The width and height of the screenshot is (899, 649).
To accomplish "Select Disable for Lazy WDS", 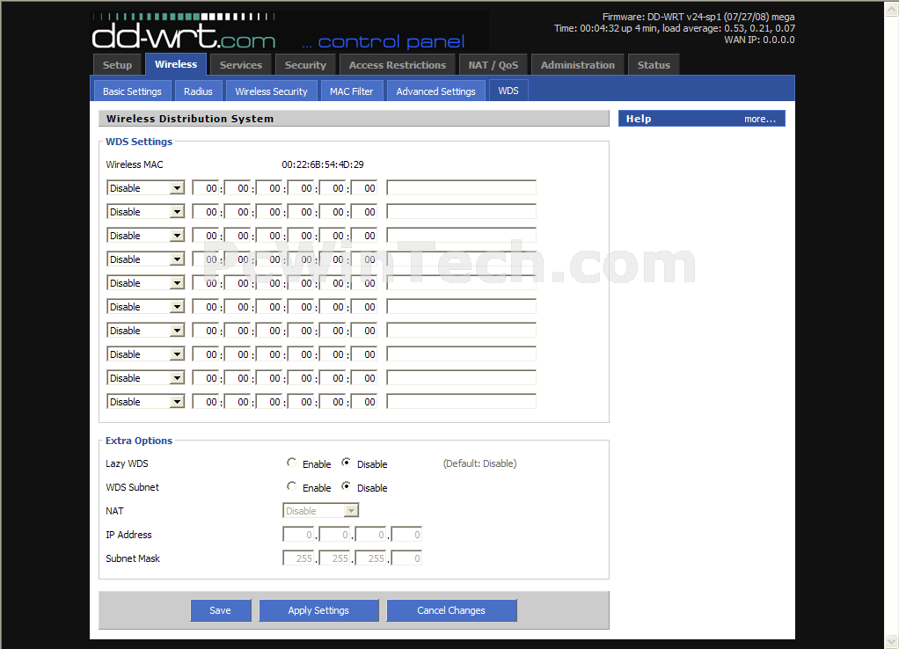I will 346,463.
